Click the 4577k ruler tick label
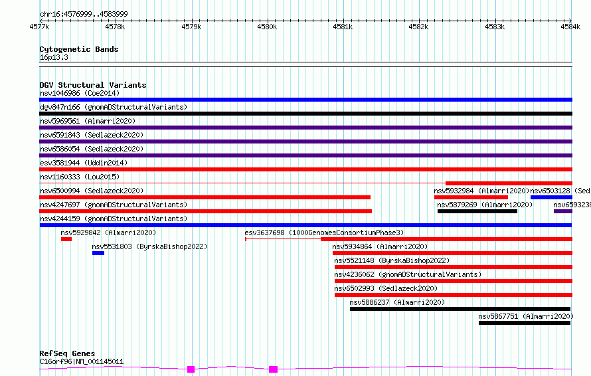Viewport: 591px width, 376px height. (x=39, y=27)
